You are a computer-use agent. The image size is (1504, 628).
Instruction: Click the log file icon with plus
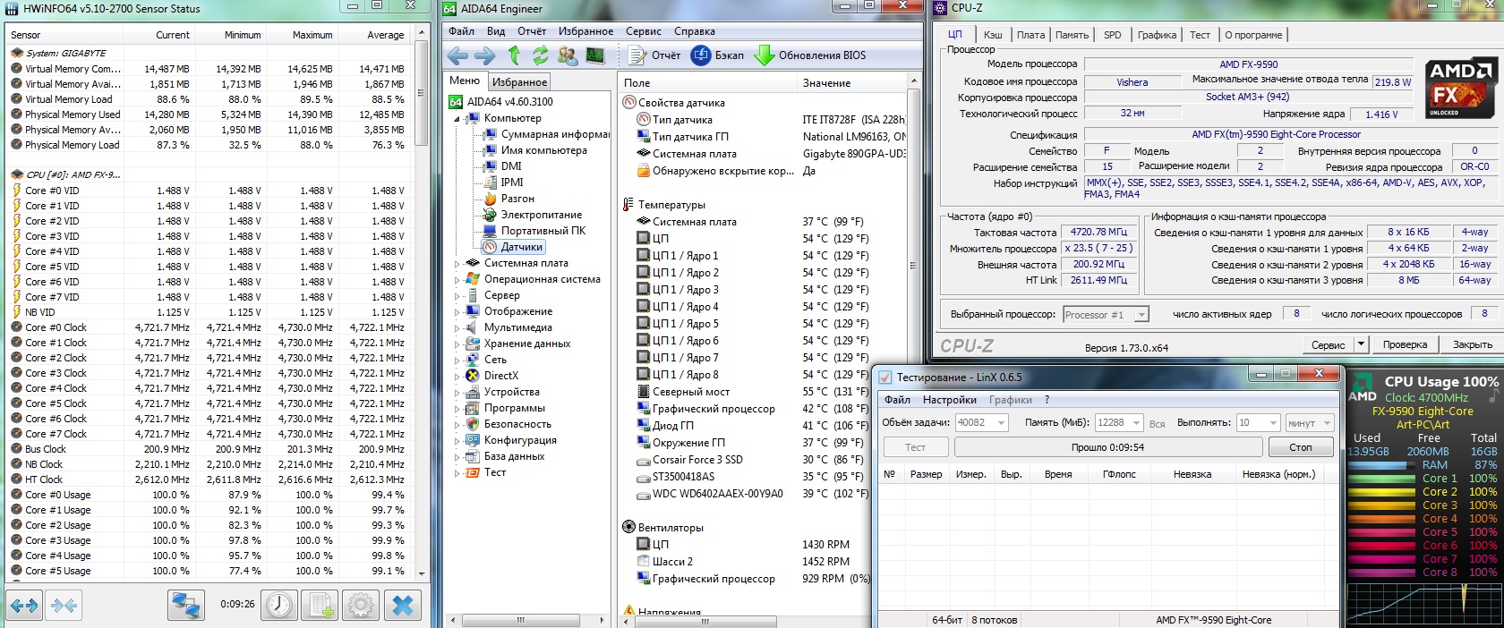pyautogui.click(x=320, y=605)
